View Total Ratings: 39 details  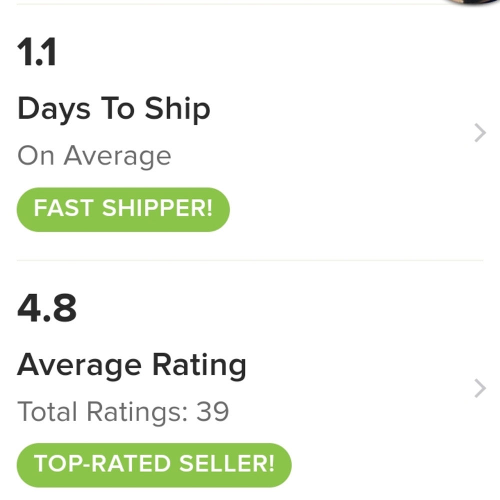point(123,411)
